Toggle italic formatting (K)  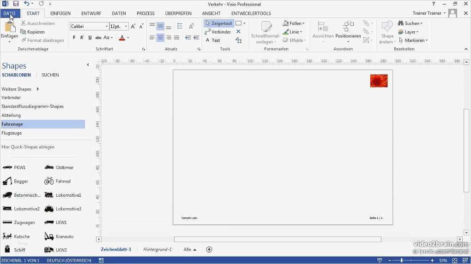click(x=82, y=38)
